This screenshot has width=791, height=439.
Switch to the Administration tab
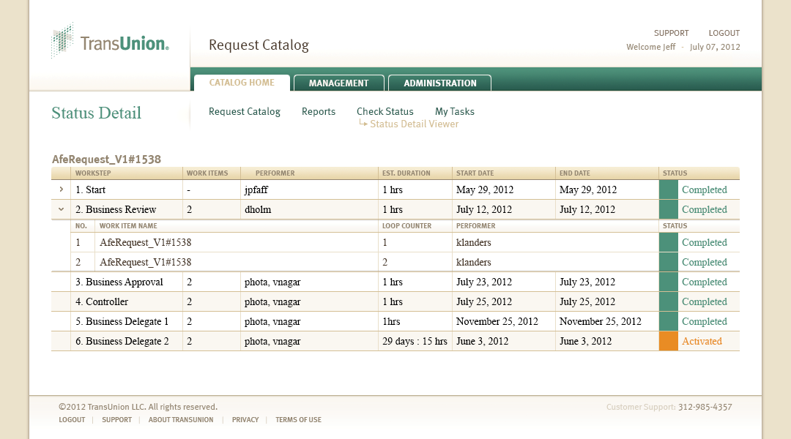(x=439, y=83)
